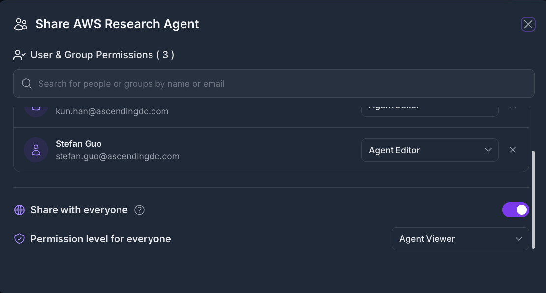Click Stefan Guo's avatar icon
The width and height of the screenshot is (546, 293).
pyautogui.click(x=36, y=150)
